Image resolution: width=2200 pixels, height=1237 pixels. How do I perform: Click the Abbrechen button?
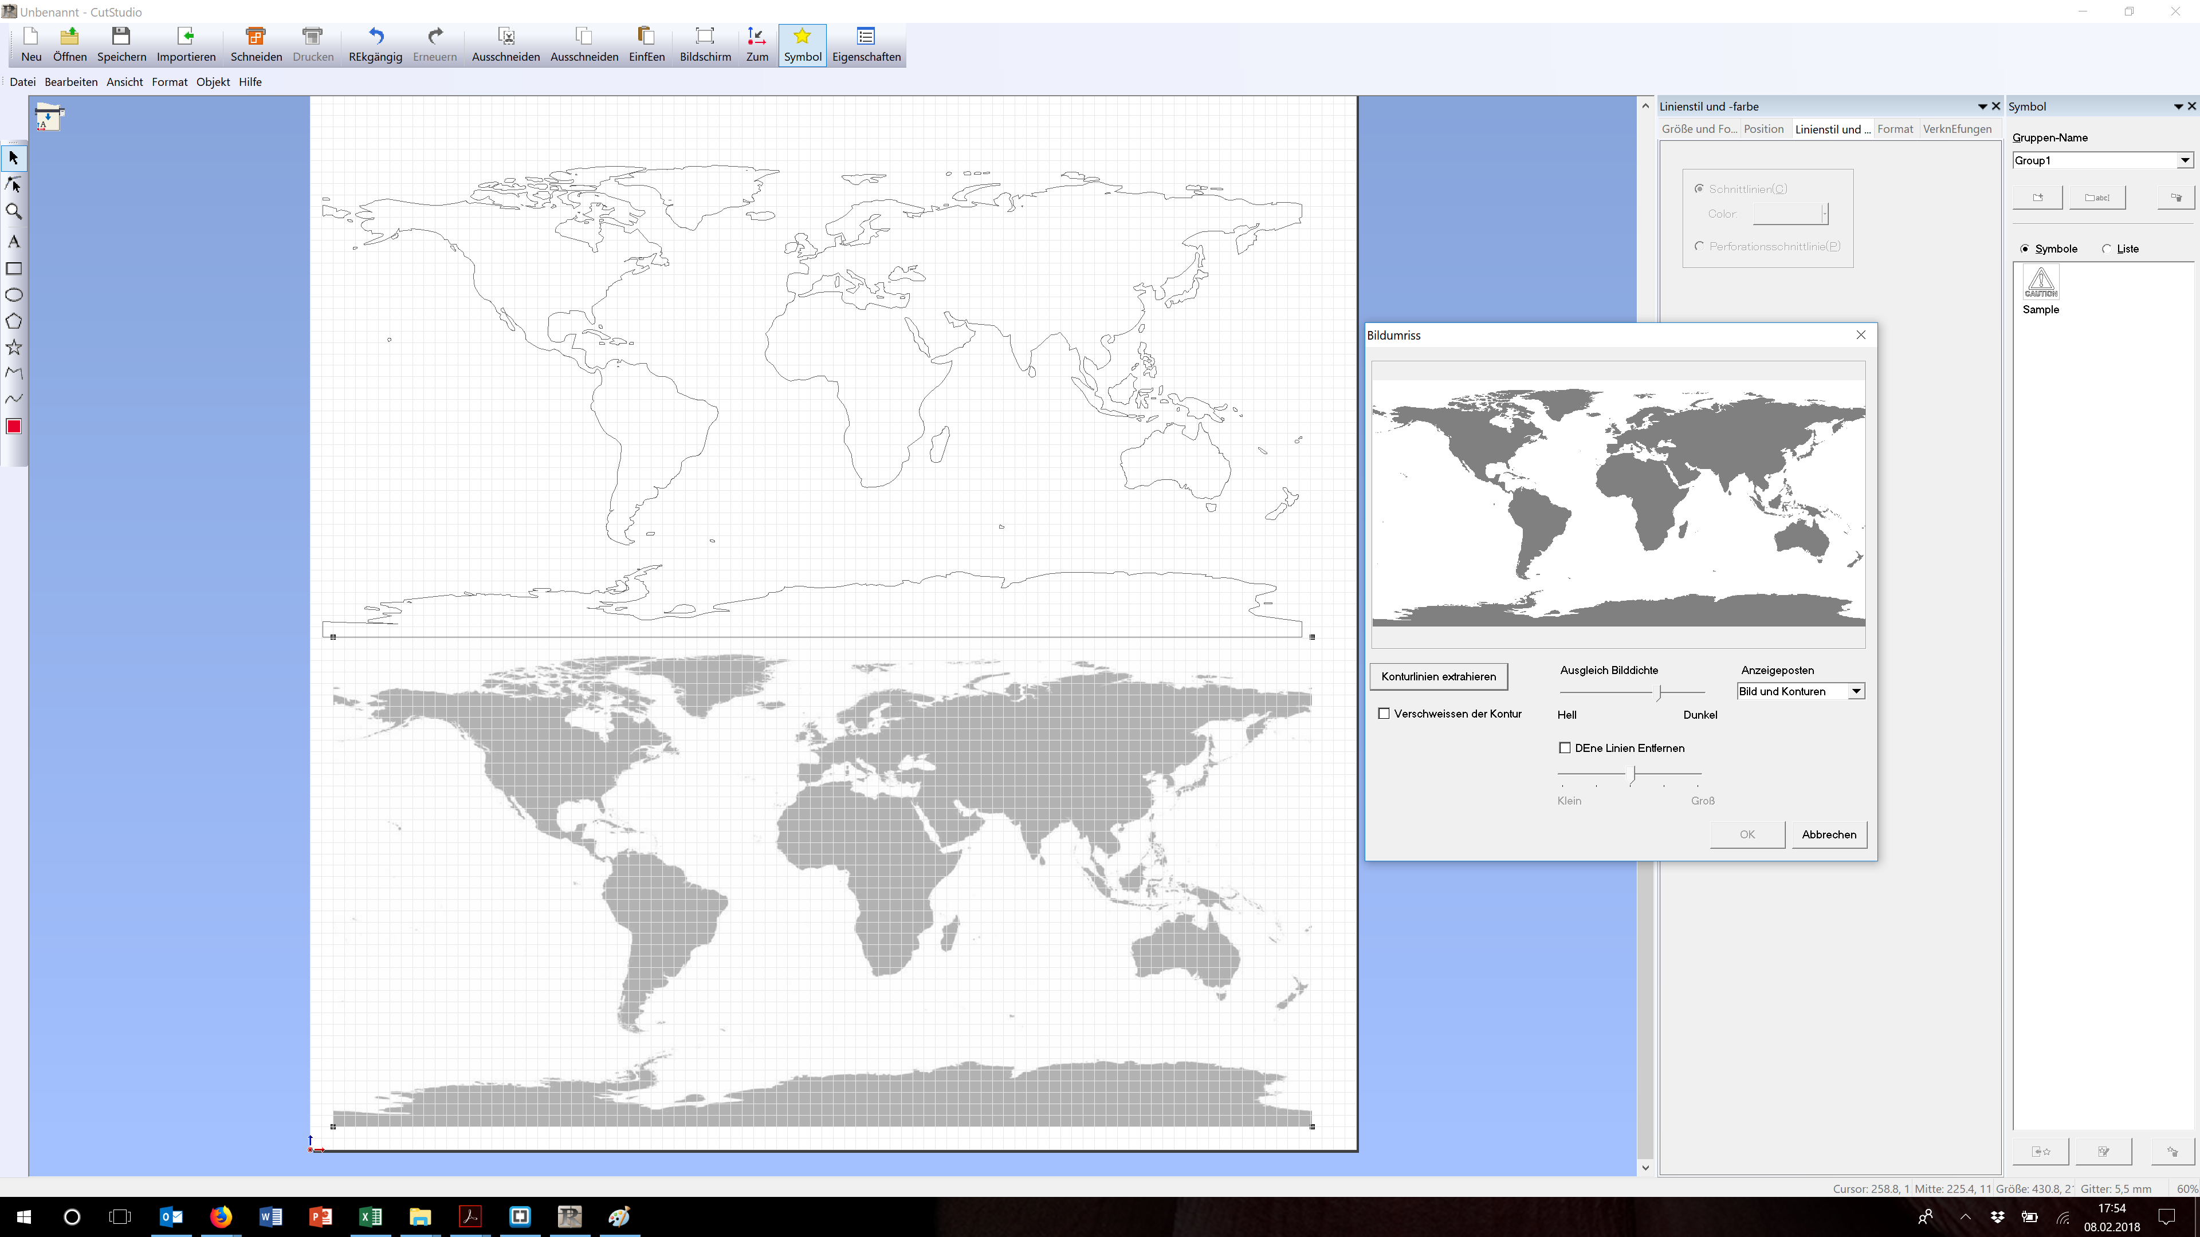tap(1828, 834)
